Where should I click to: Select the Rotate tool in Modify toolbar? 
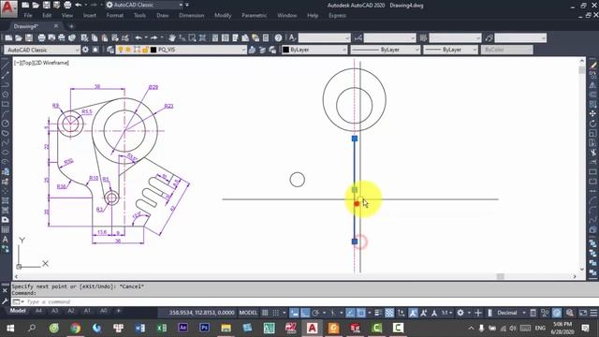pyautogui.click(x=592, y=124)
